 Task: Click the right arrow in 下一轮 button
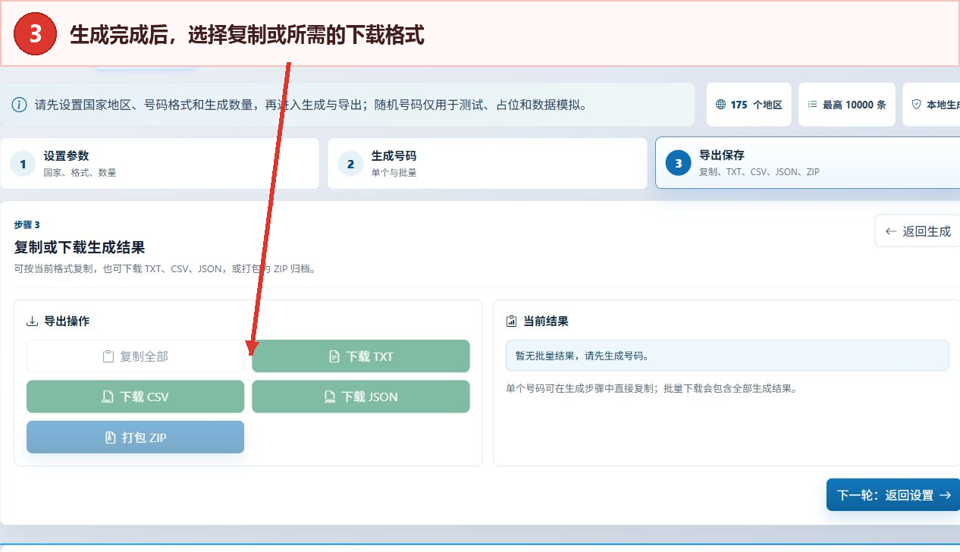tap(945, 495)
